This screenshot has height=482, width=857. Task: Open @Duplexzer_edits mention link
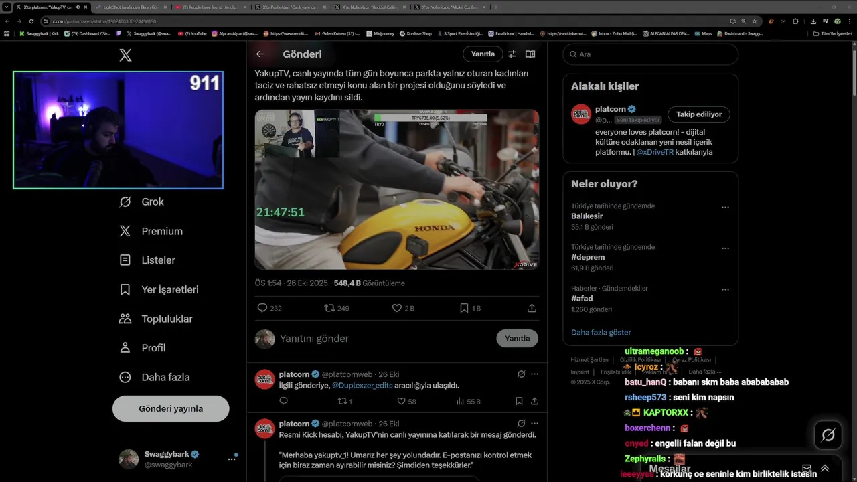point(362,386)
